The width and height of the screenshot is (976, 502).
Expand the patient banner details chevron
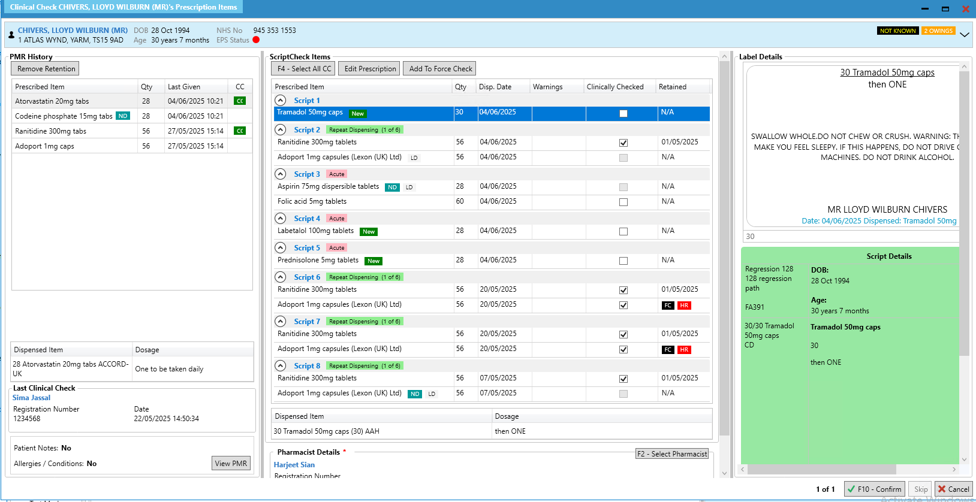[x=965, y=35]
